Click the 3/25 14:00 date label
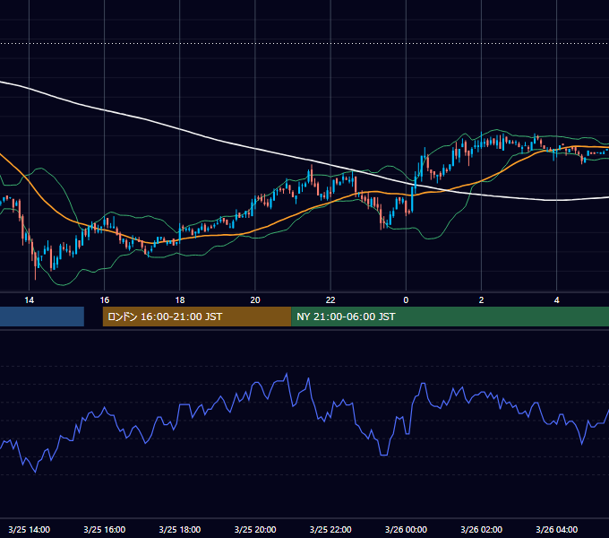 click(x=30, y=529)
